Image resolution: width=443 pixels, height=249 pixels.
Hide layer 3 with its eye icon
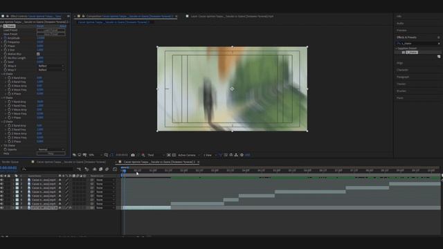click(2, 187)
